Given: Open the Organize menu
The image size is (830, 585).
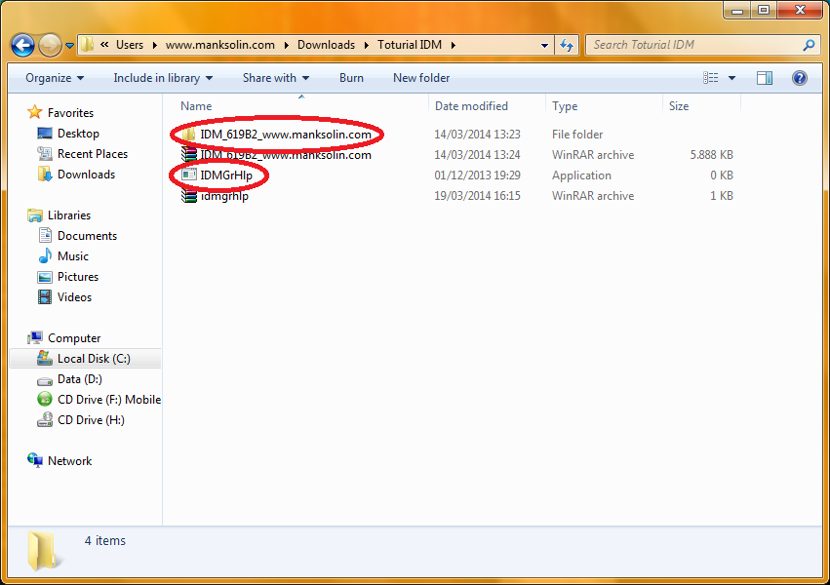Looking at the screenshot, I should [55, 78].
